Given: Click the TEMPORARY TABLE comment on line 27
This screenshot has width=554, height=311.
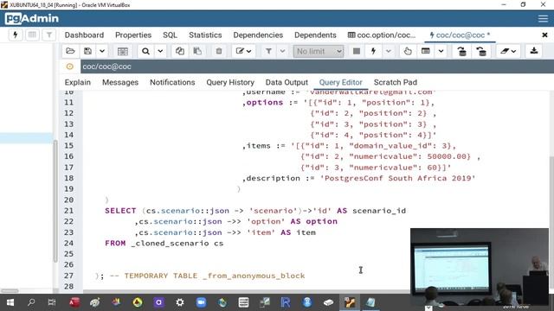Looking at the screenshot, I should click(x=207, y=276).
